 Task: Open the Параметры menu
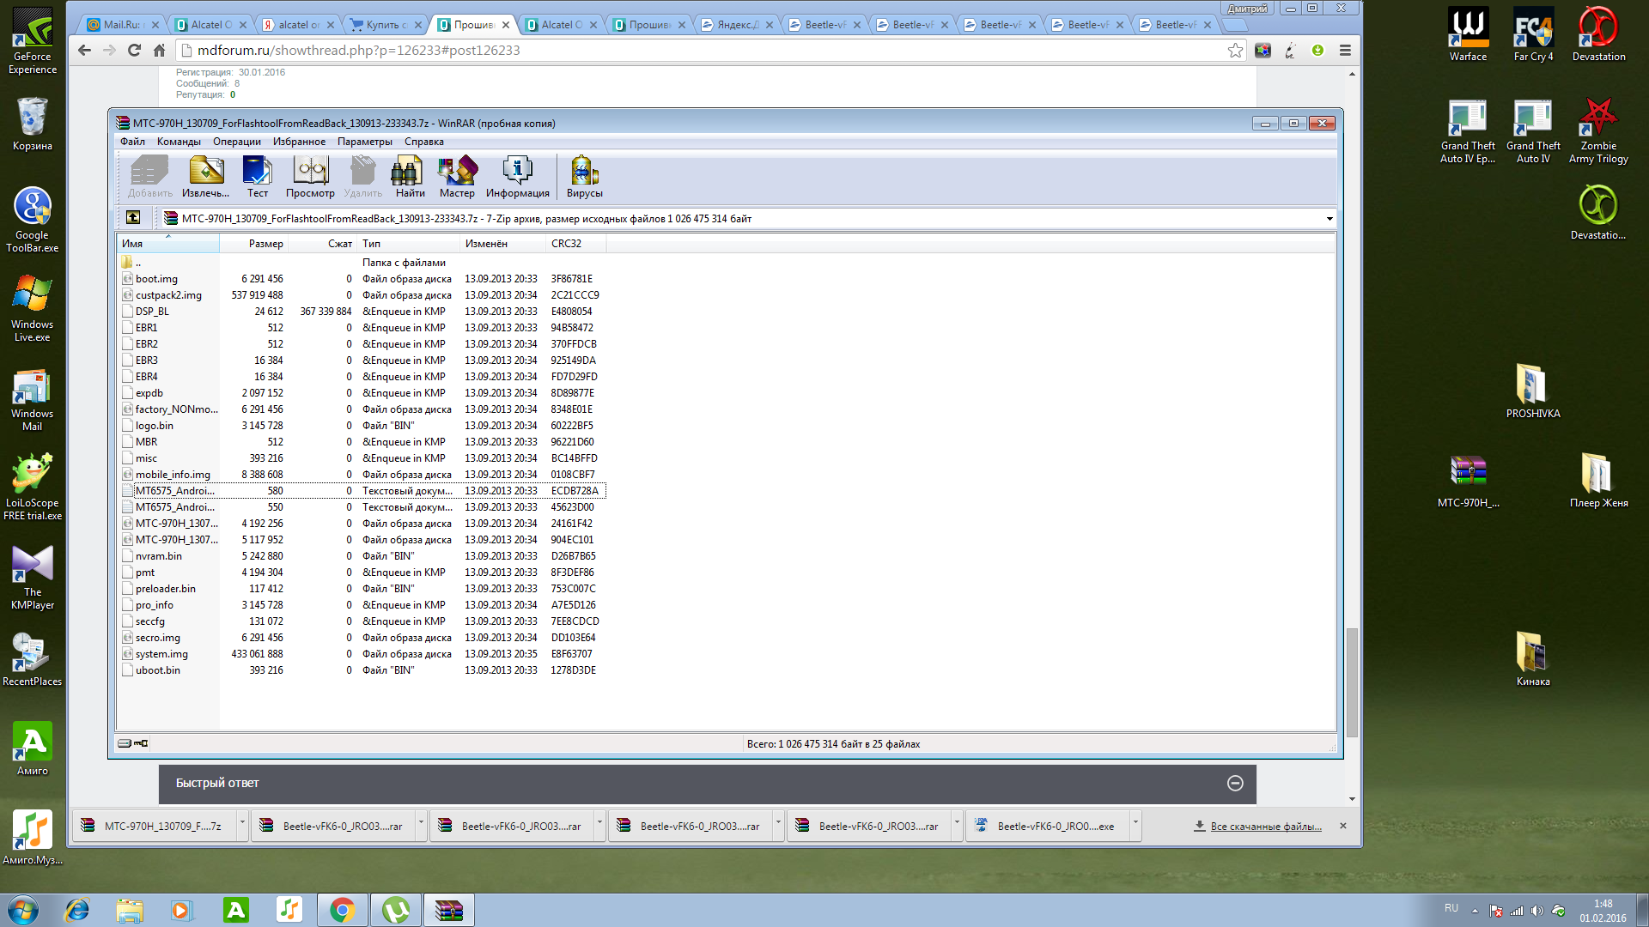click(364, 142)
